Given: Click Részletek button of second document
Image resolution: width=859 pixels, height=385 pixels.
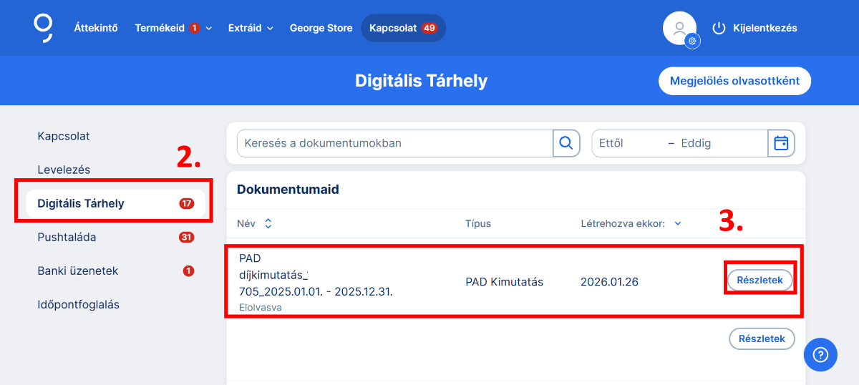Looking at the screenshot, I should [762, 338].
